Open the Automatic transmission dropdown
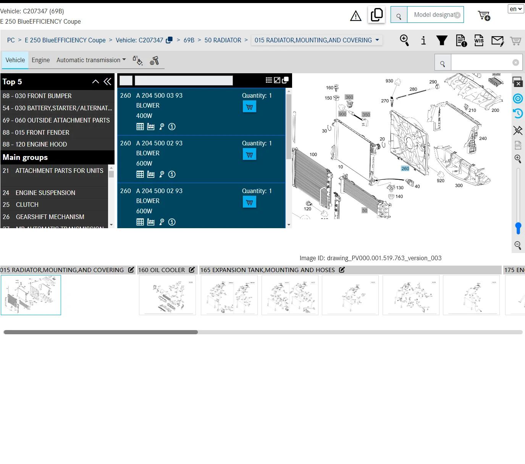This screenshot has width=525, height=464. click(x=91, y=60)
